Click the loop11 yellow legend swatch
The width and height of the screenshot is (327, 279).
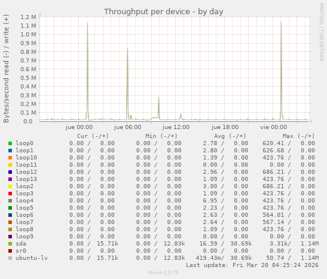pyautogui.click(x=10, y=165)
